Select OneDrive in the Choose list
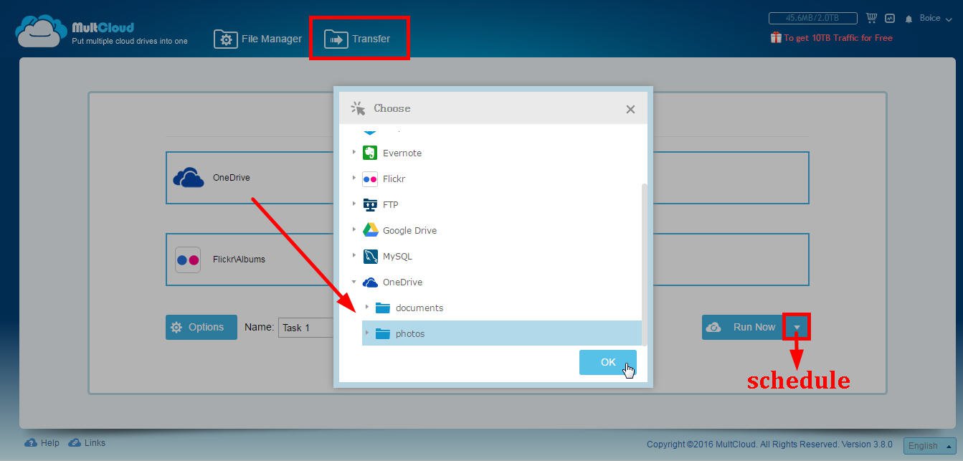This screenshot has height=461, width=963. (x=402, y=282)
